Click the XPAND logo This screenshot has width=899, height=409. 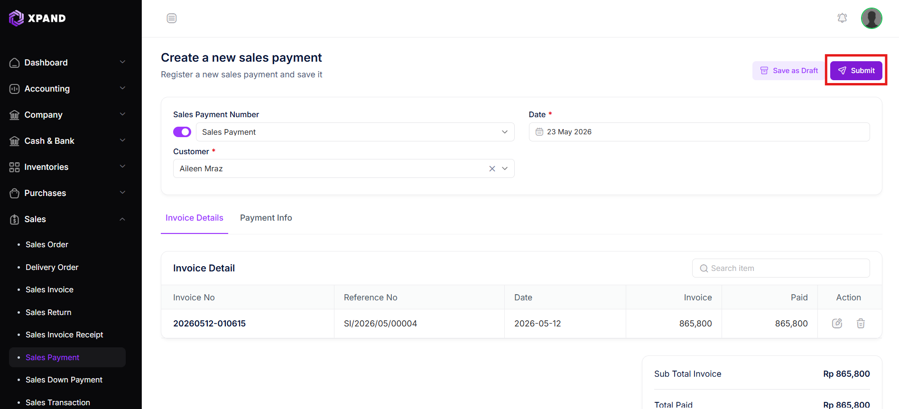pos(37,18)
